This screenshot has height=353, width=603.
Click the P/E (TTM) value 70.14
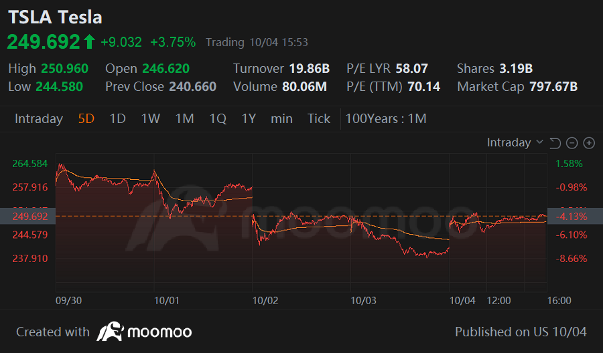tap(424, 87)
